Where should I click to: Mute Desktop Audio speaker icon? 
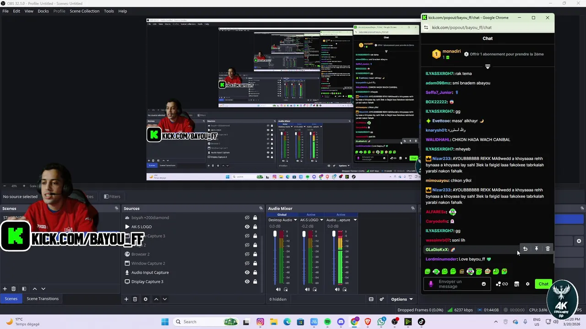[278, 289]
